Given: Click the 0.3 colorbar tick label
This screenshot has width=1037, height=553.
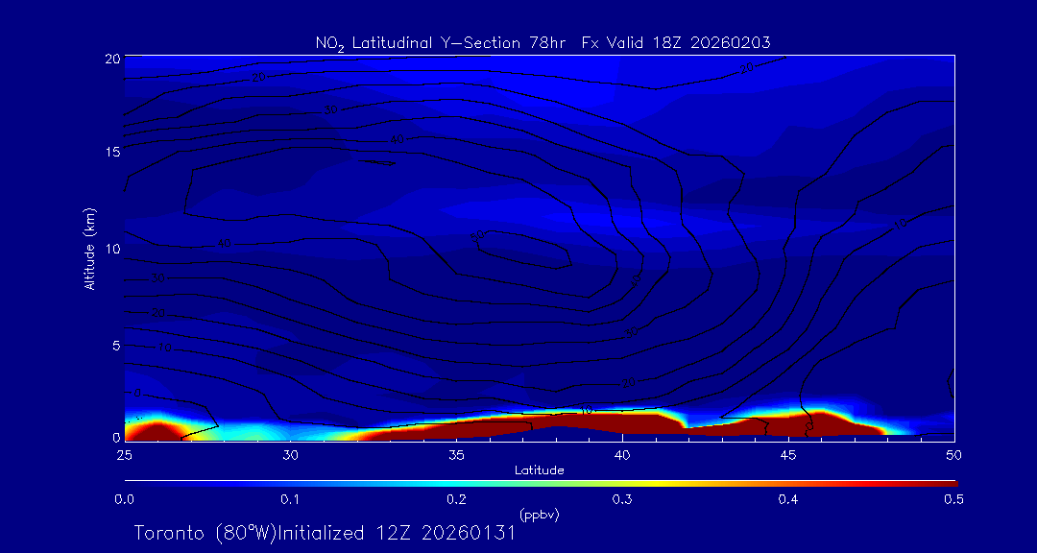Looking at the screenshot, I should pos(622,499).
